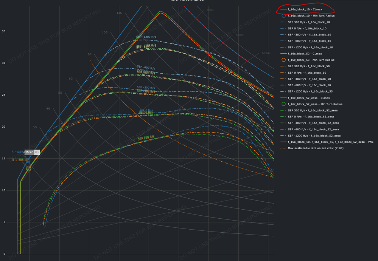Click the 6G load factor label

pos(71,79)
